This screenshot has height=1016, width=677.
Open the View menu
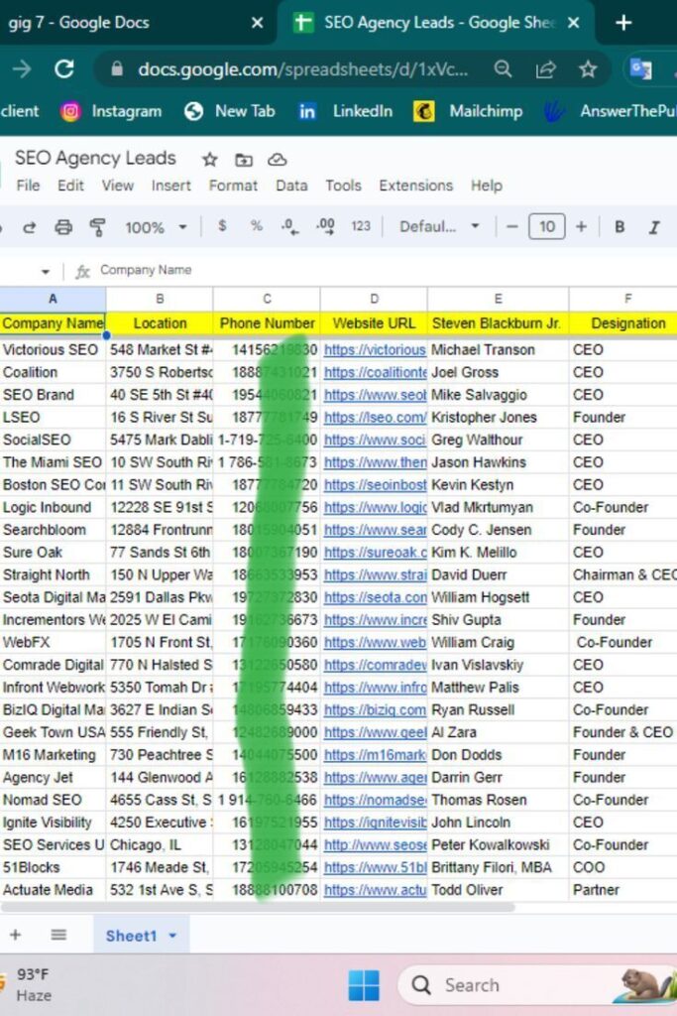[117, 186]
